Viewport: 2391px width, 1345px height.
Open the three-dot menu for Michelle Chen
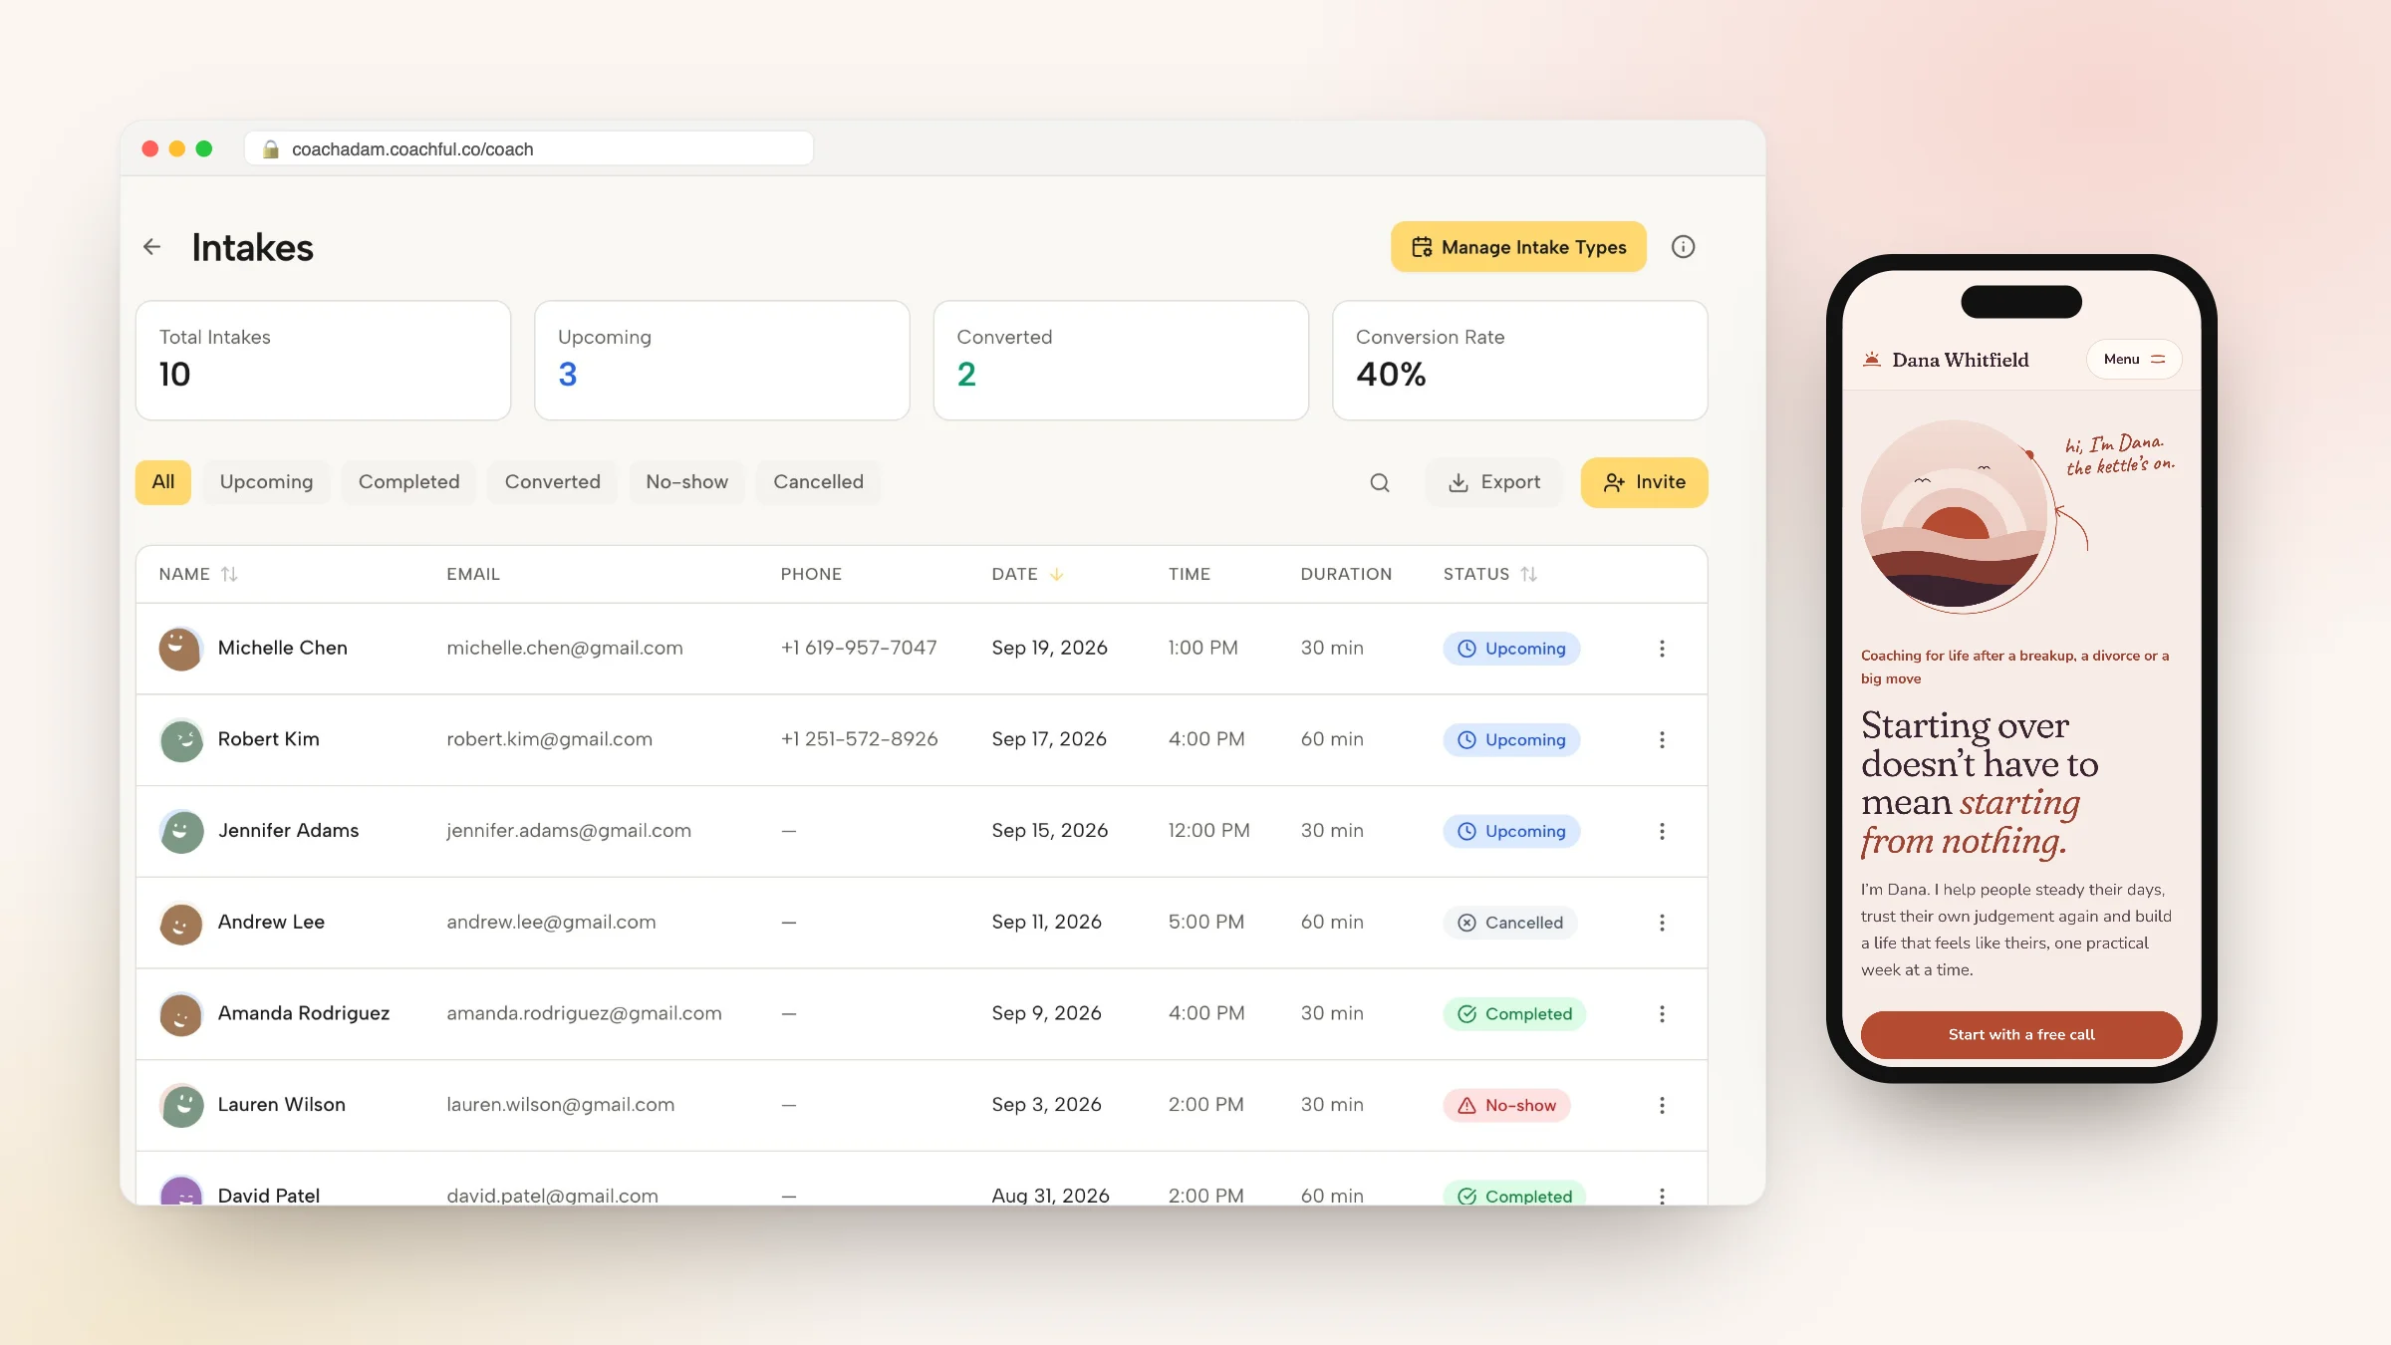1662,649
